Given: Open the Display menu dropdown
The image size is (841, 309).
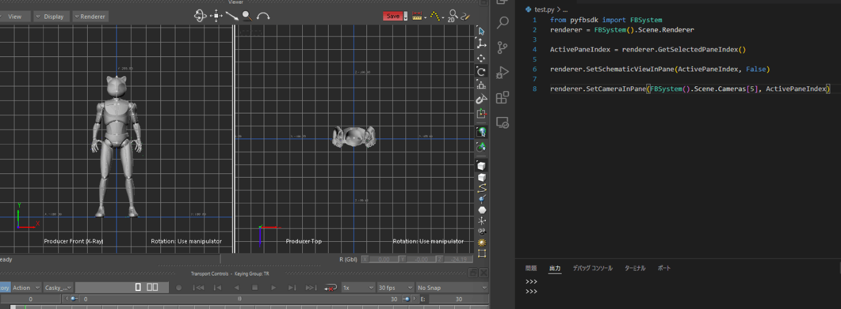Looking at the screenshot, I should point(50,16).
